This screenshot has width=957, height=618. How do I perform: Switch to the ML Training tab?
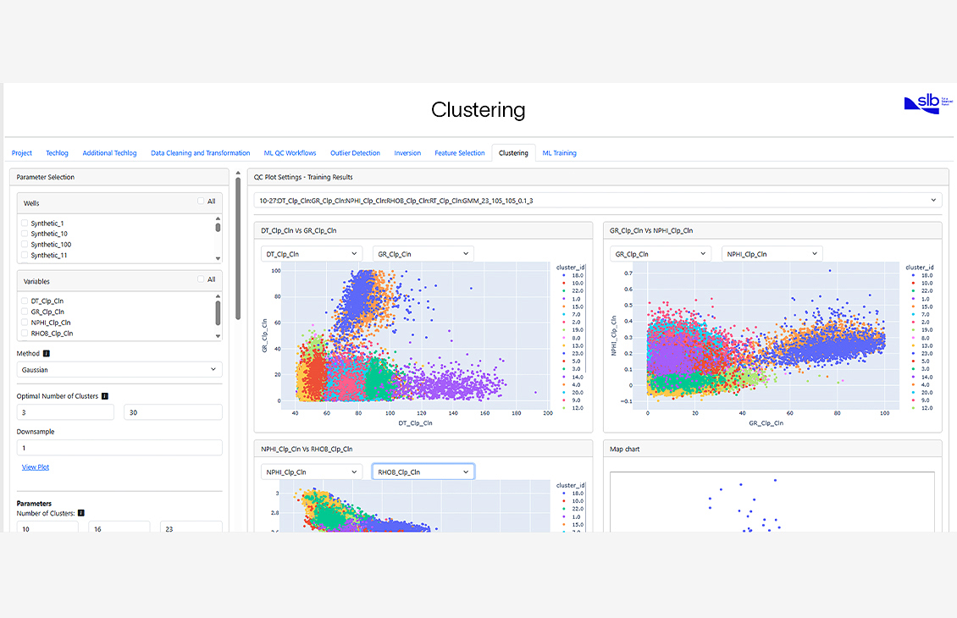click(559, 153)
